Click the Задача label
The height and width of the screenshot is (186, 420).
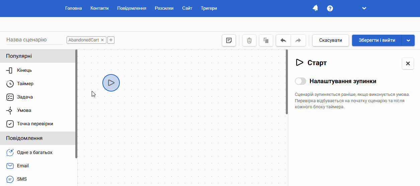coord(25,97)
